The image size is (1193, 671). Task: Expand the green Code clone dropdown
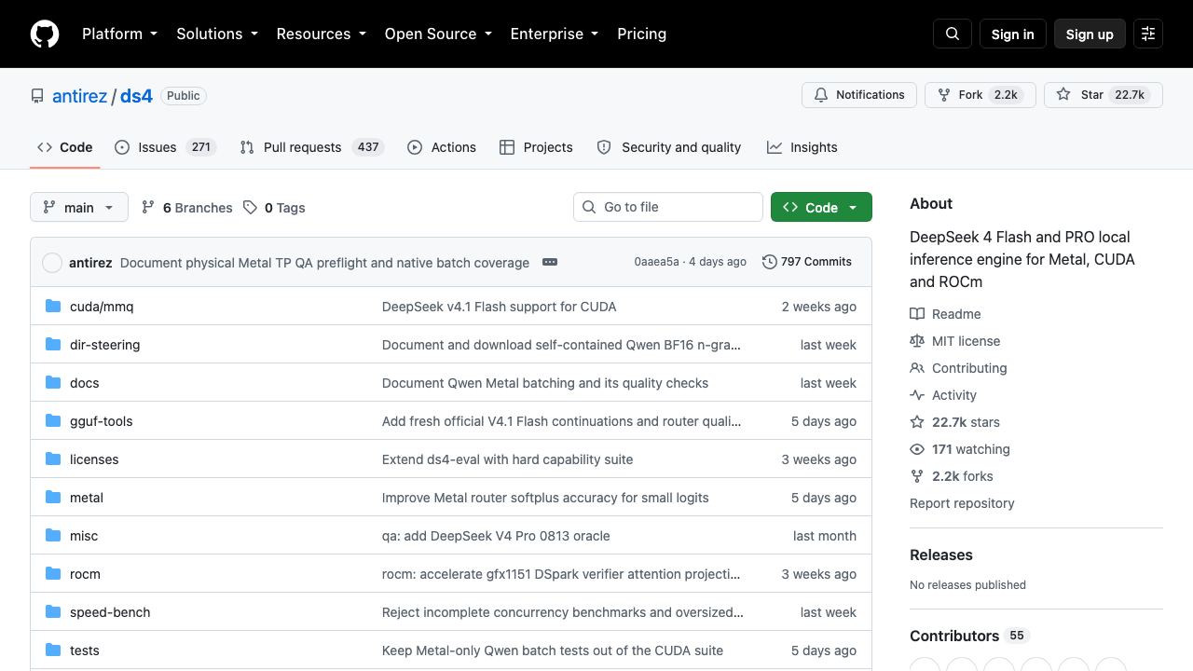click(821, 207)
